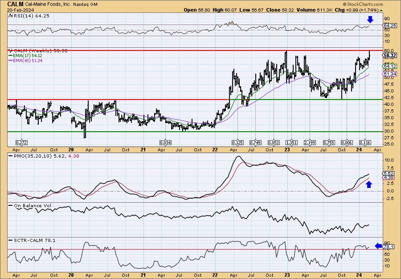The image size is (401, 279).
Task: Click the 64.25 RSI axis value tag
Action: tap(390, 25)
